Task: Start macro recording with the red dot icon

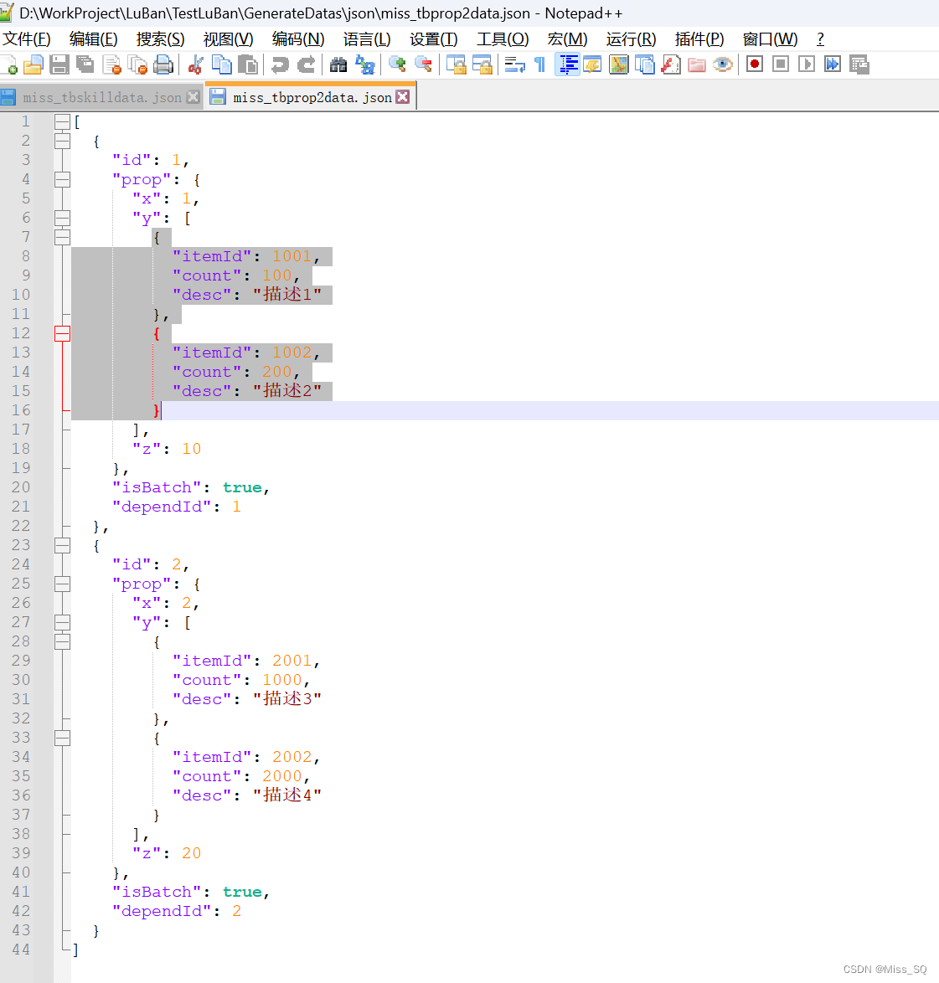Action: pos(756,64)
